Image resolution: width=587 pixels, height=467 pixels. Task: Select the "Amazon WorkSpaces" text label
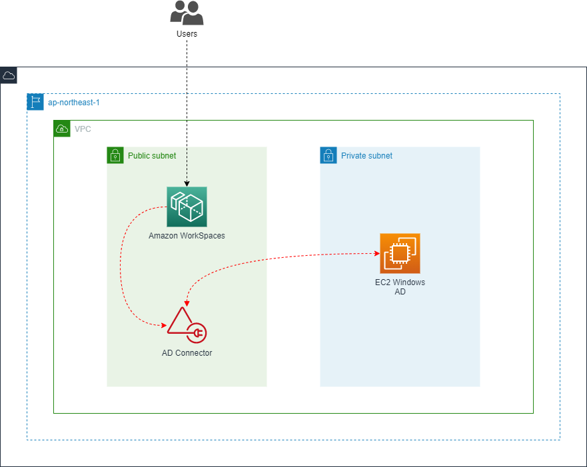pyautogui.click(x=187, y=236)
